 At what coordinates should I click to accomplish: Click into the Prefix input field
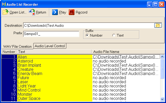click(x=51, y=34)
